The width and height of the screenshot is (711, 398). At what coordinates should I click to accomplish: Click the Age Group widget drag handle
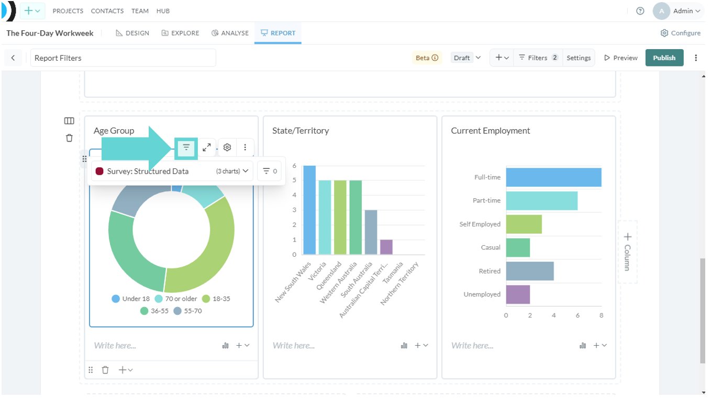click(85, 159)
